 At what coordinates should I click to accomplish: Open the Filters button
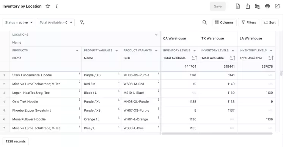[x=249, y=22]
